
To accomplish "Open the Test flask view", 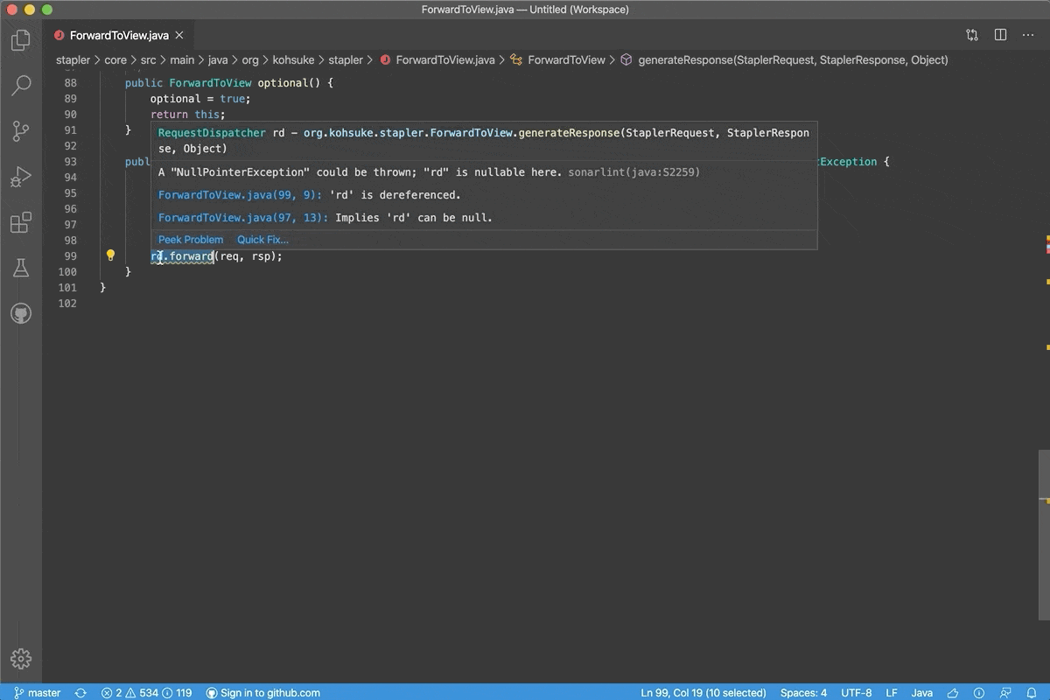I will 21,268.
